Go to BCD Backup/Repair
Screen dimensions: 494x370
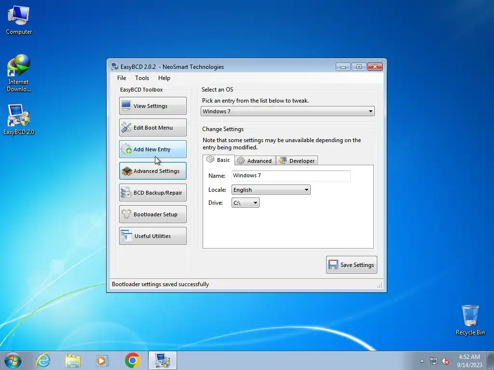click(x=153, y=193)
